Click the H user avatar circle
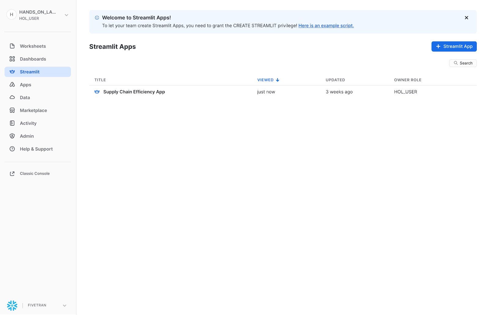This screenshot has height=315, width=489. (x=12, y=15)
